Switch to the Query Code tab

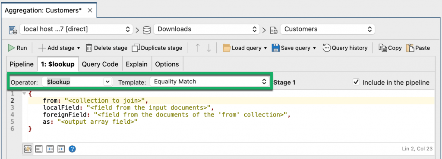coord(100,64)
